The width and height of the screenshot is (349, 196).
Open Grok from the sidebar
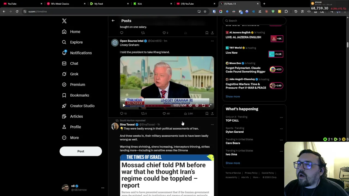click(x=70, y=74)
